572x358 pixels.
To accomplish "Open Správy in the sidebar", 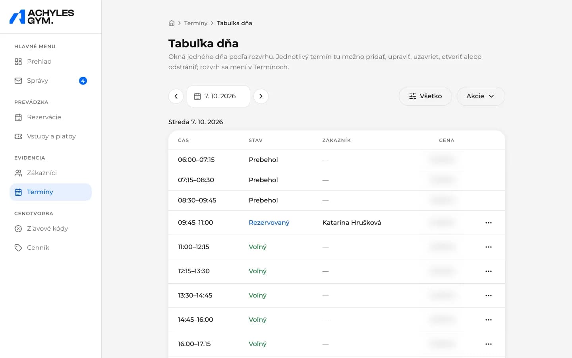I will tap(50, 81).
